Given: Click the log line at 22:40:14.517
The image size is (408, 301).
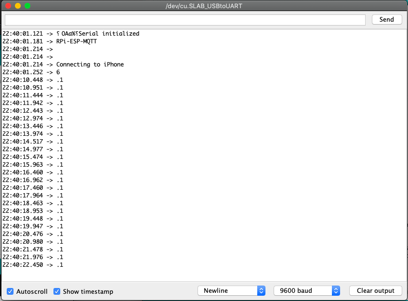Looking at the screenshot, I should (x=33, y=142).
